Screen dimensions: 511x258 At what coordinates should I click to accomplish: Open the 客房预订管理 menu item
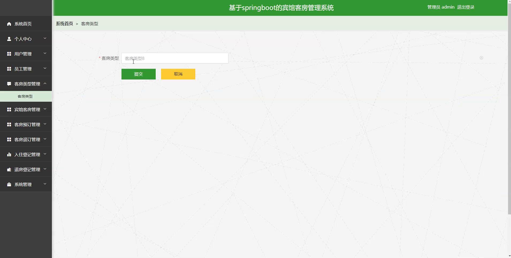coord(26,124)
